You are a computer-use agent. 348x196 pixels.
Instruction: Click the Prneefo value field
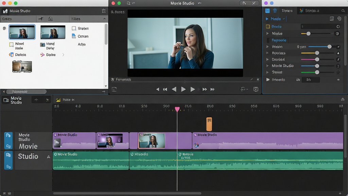[311, 80]
